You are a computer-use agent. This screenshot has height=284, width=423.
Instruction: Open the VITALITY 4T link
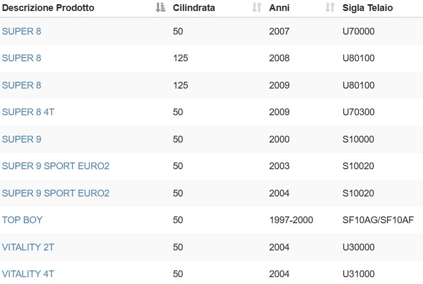28,274
